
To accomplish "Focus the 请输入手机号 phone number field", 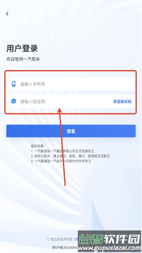I will click(x=71, y=84).
